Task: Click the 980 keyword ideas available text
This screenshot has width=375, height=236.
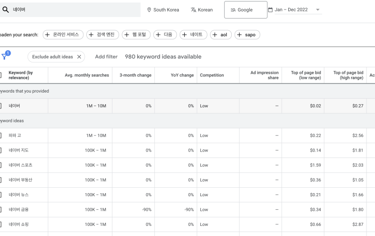Action: 163,57
